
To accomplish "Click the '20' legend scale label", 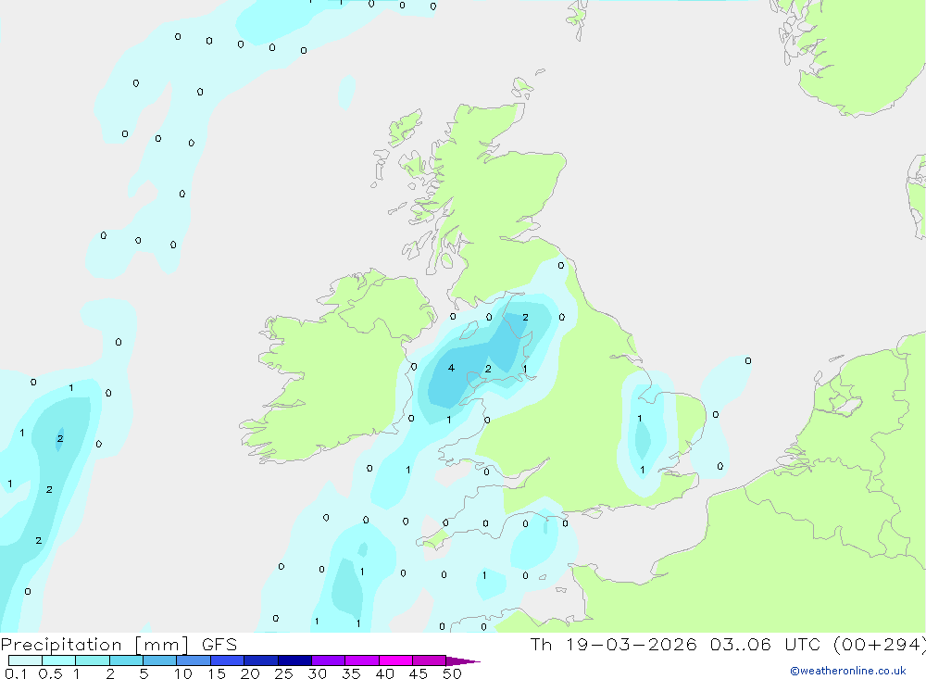I will click(250, 673).
